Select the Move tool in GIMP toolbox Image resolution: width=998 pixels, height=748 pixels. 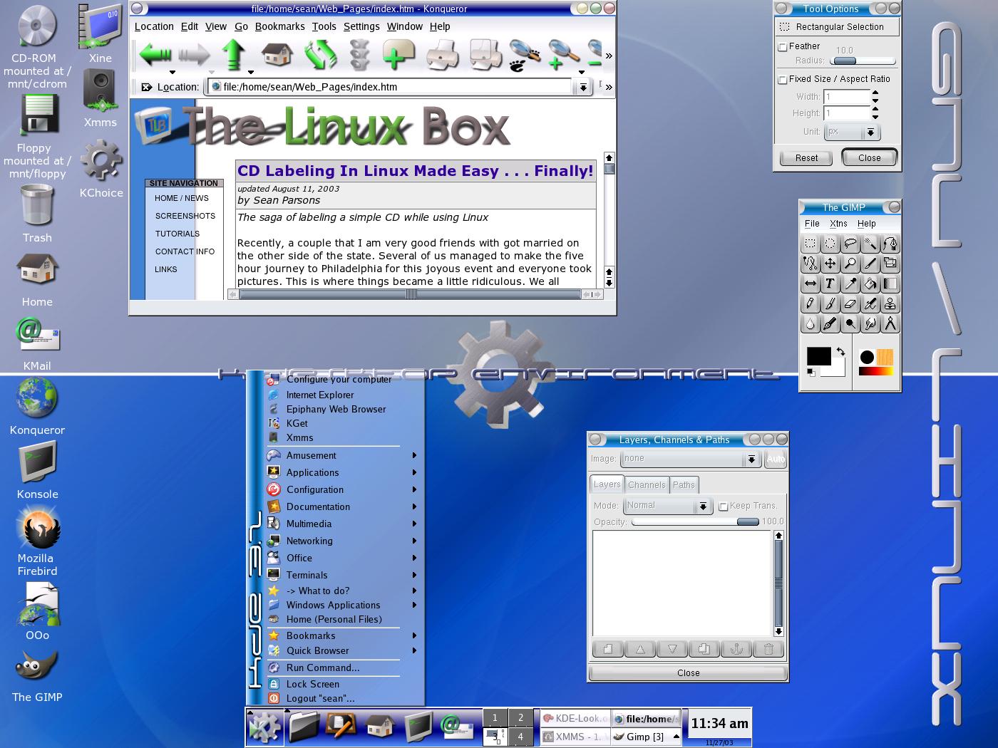[x=830, y=264]
